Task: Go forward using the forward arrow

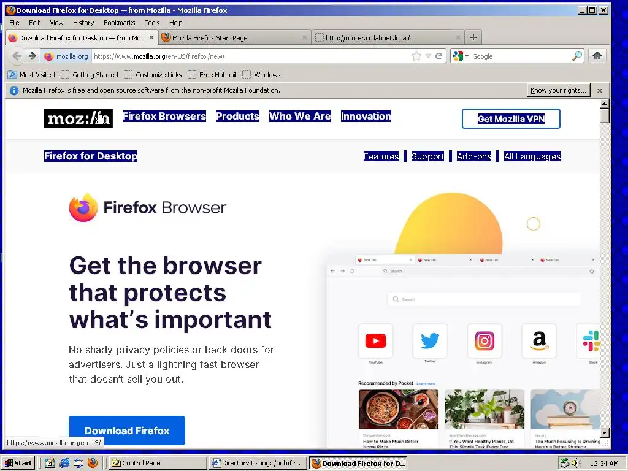Action: pyautogui.click(x=32, y=56)
